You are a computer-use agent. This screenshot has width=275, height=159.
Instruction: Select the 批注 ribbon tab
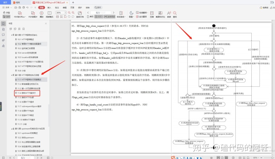[x=57, y=8]
